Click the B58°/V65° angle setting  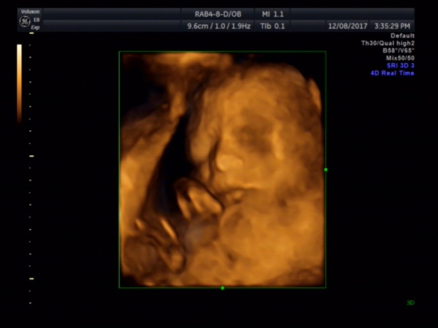tap(398, 51)
